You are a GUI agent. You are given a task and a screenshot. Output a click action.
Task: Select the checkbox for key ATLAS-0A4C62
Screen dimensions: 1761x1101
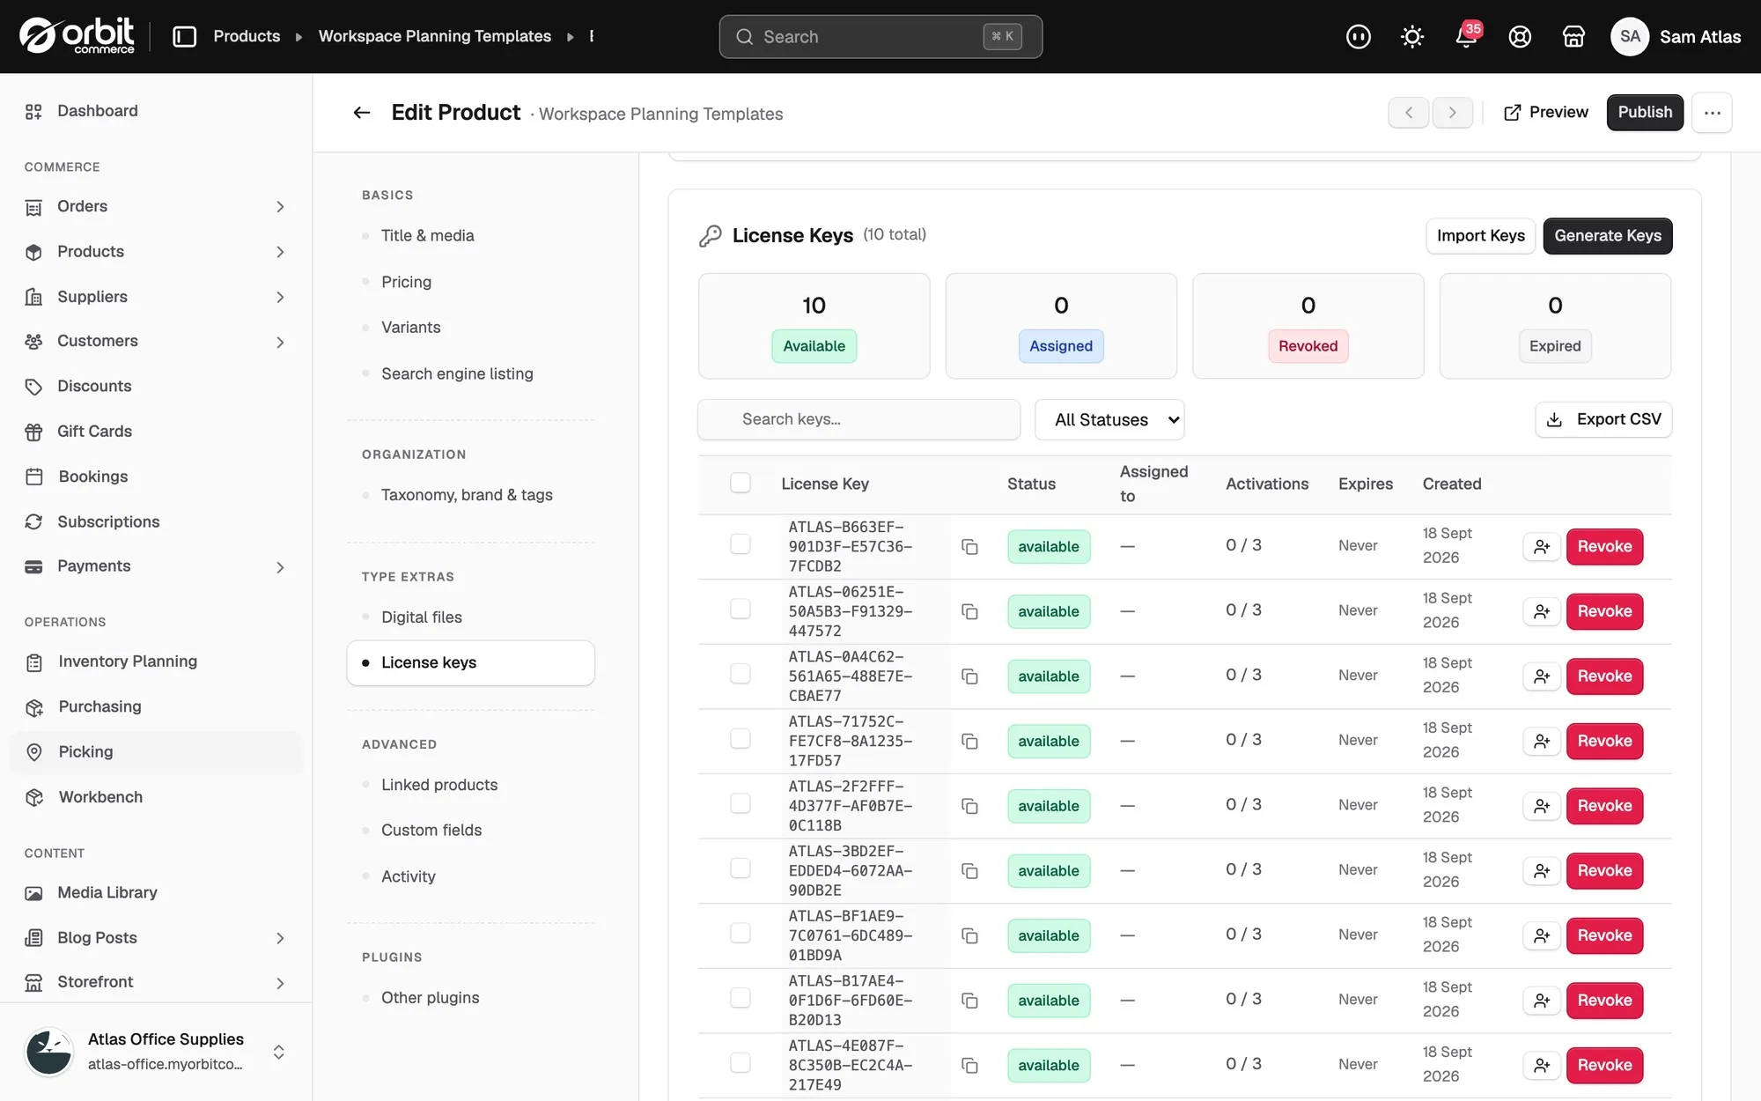741,674
